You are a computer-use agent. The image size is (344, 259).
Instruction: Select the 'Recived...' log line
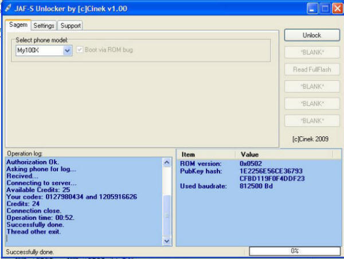(x=22, y=176)
